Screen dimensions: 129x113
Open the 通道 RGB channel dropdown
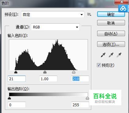(x=55, y=27)
